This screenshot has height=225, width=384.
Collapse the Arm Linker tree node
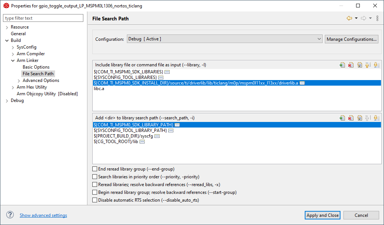click(x=13, y=60)
